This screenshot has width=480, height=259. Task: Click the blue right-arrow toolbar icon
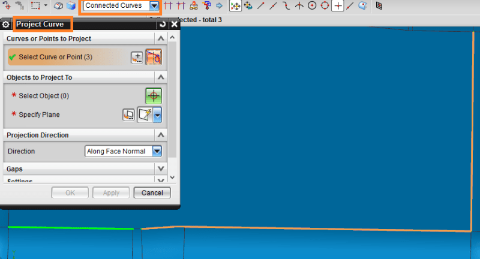pyautogui.click(x=219, y=5)
